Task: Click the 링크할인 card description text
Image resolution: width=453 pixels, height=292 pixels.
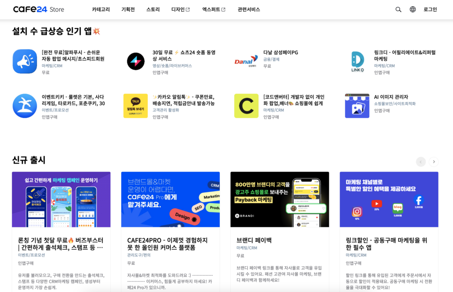Action: [389, 281]
